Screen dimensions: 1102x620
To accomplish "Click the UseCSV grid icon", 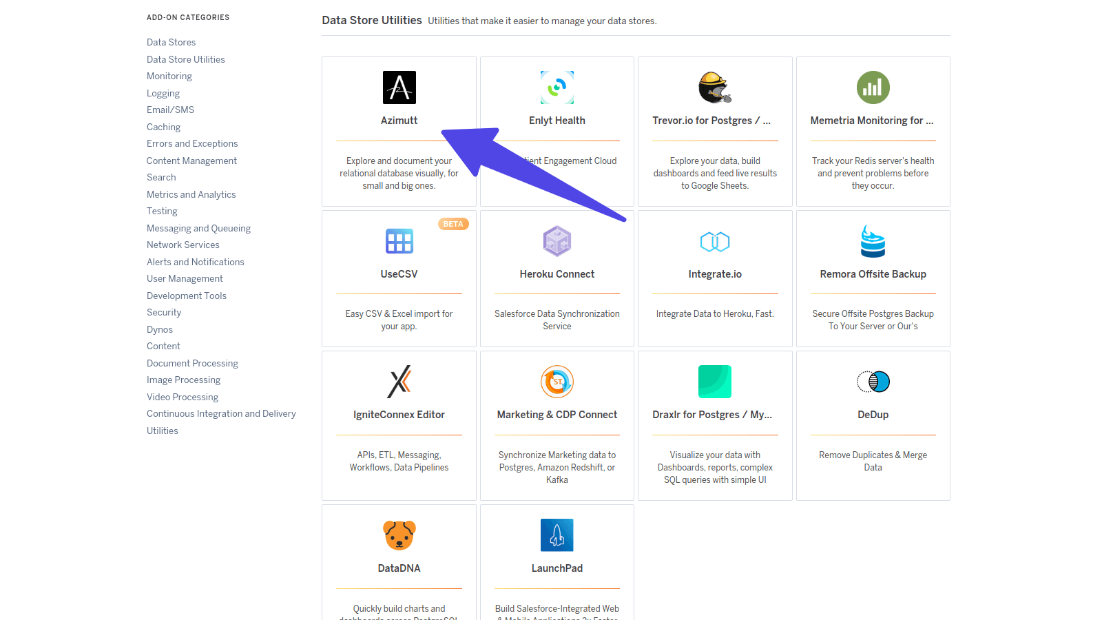I will 399,241.
